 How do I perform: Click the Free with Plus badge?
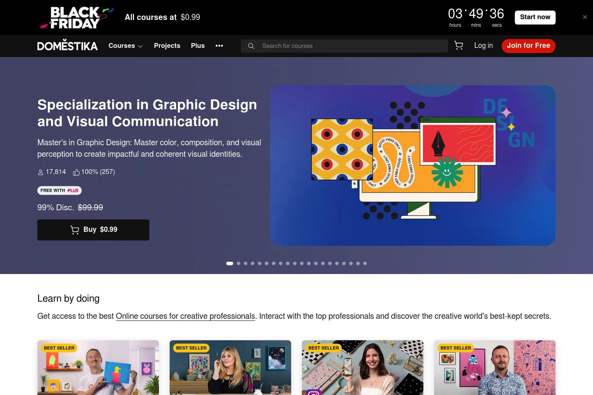point(59,191)
